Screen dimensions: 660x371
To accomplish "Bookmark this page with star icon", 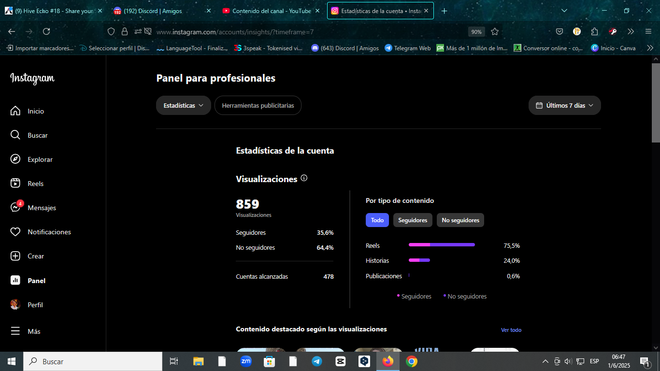I will [495, 31].
